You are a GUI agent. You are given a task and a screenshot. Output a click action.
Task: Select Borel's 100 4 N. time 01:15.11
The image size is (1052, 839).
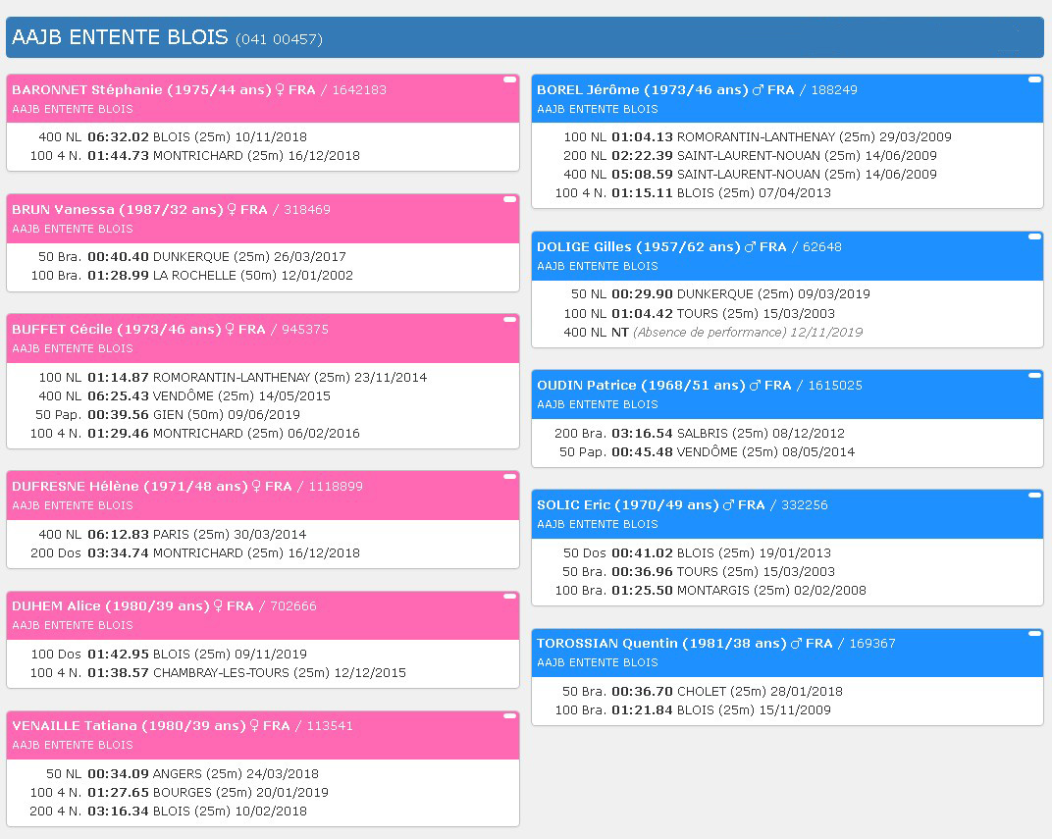pos(642,193)
